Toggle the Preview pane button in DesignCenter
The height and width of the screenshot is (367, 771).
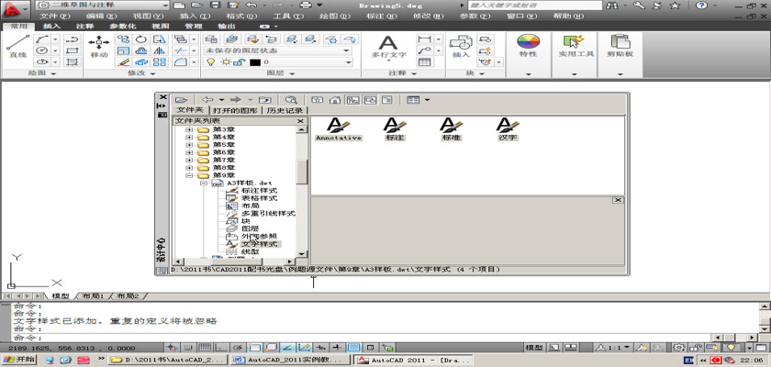pos(370,100)
